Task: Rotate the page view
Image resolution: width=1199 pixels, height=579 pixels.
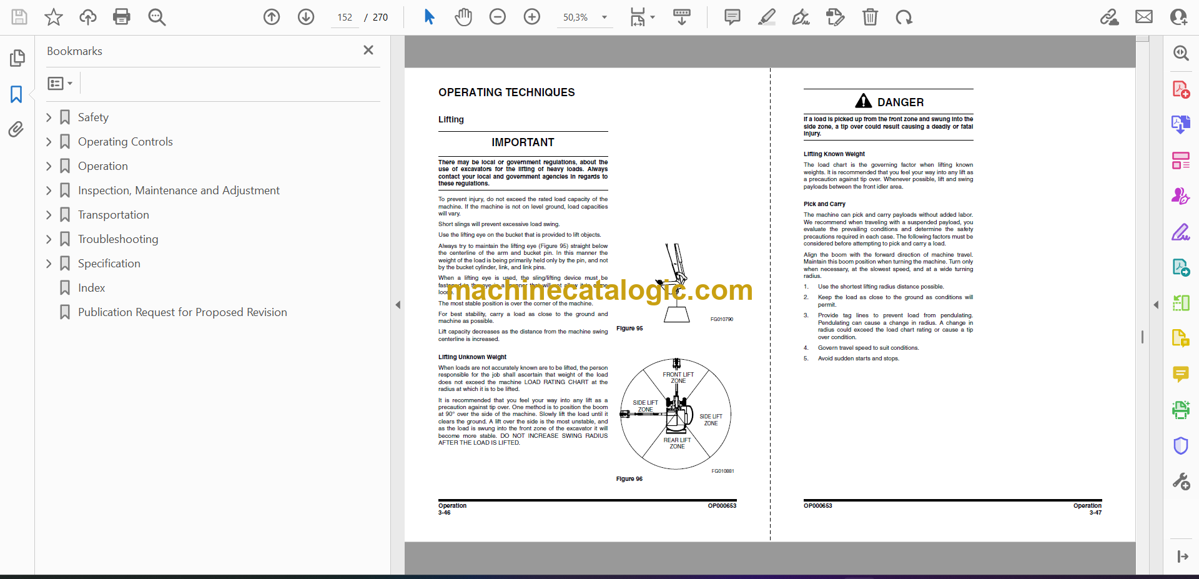Action: point(904,17)
